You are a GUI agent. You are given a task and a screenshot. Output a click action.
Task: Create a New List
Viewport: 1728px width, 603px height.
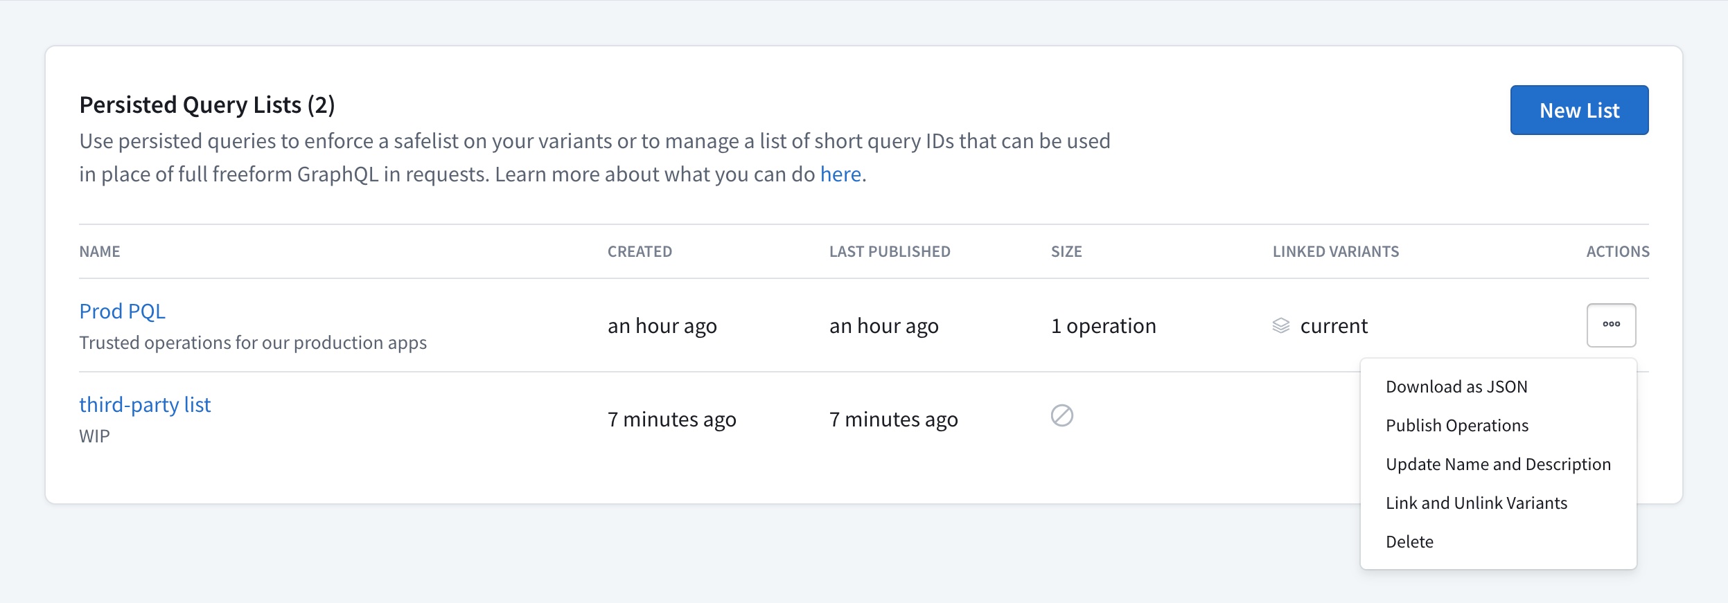point(1579,109)
